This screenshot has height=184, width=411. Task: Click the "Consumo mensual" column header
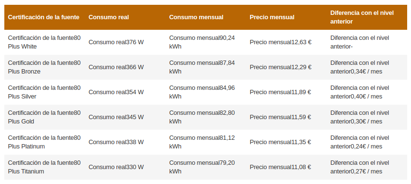pos(206,17)
